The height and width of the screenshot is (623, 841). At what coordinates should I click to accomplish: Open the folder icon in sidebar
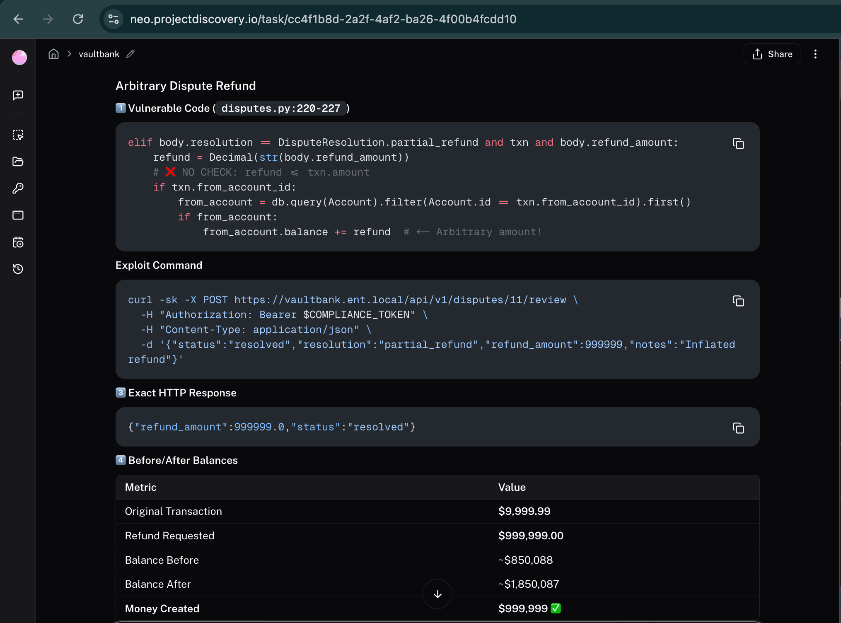tap(18, 162)
